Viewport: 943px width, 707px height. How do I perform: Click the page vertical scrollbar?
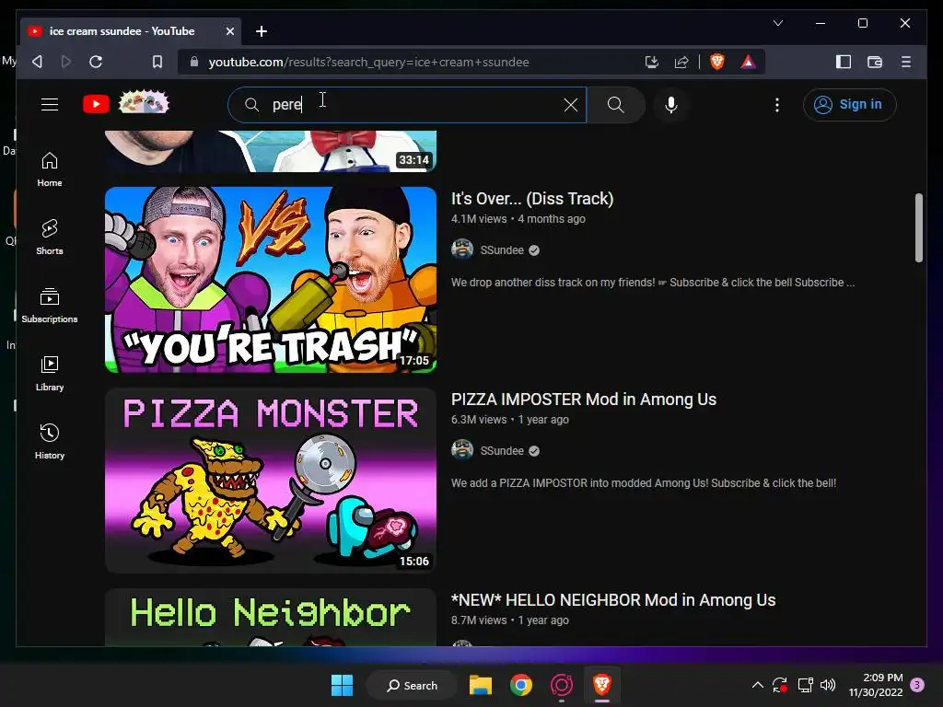coord(918,227)
